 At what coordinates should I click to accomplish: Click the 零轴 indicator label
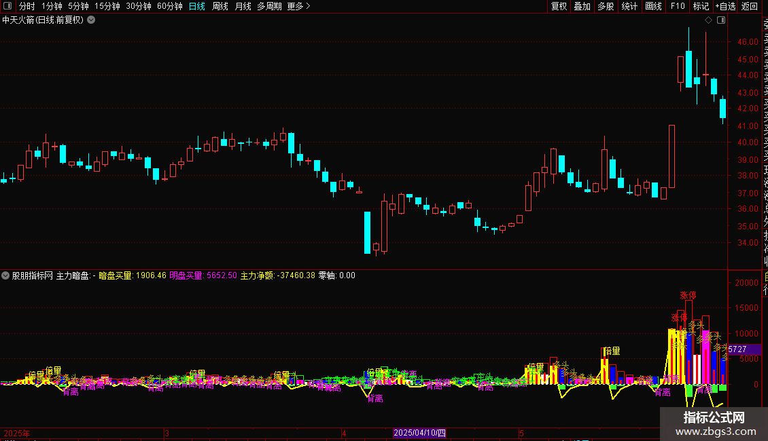pyautogui.click(x=337, y=275)
